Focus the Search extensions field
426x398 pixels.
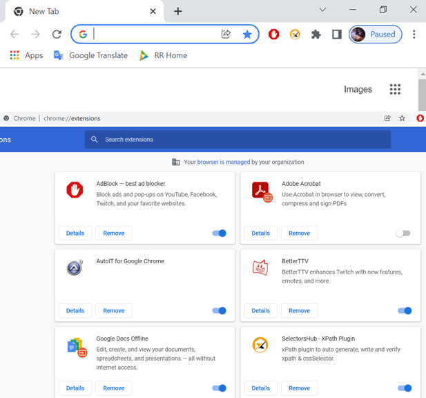pos(238,140)
